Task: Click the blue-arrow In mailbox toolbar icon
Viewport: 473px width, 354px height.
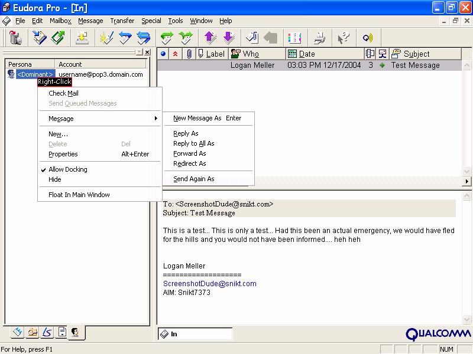Action: point(40,38)
